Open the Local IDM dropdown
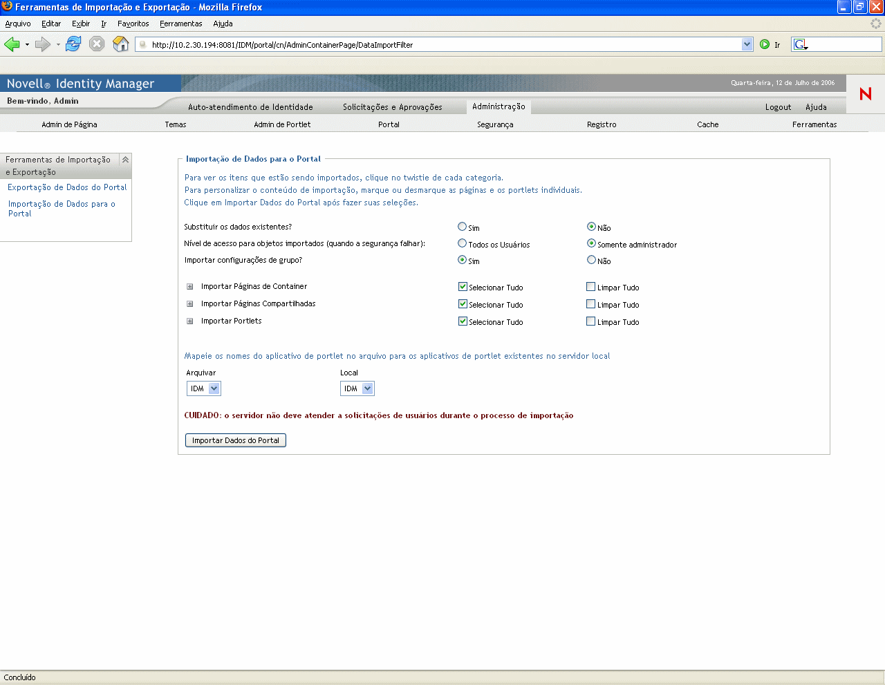 357,388
